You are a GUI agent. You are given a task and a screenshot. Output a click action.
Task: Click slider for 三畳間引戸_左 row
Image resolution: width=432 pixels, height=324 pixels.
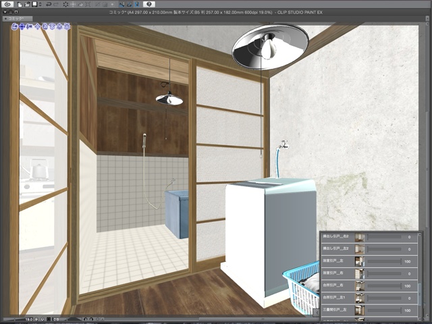pyautogui.click(x=384, y=310)
